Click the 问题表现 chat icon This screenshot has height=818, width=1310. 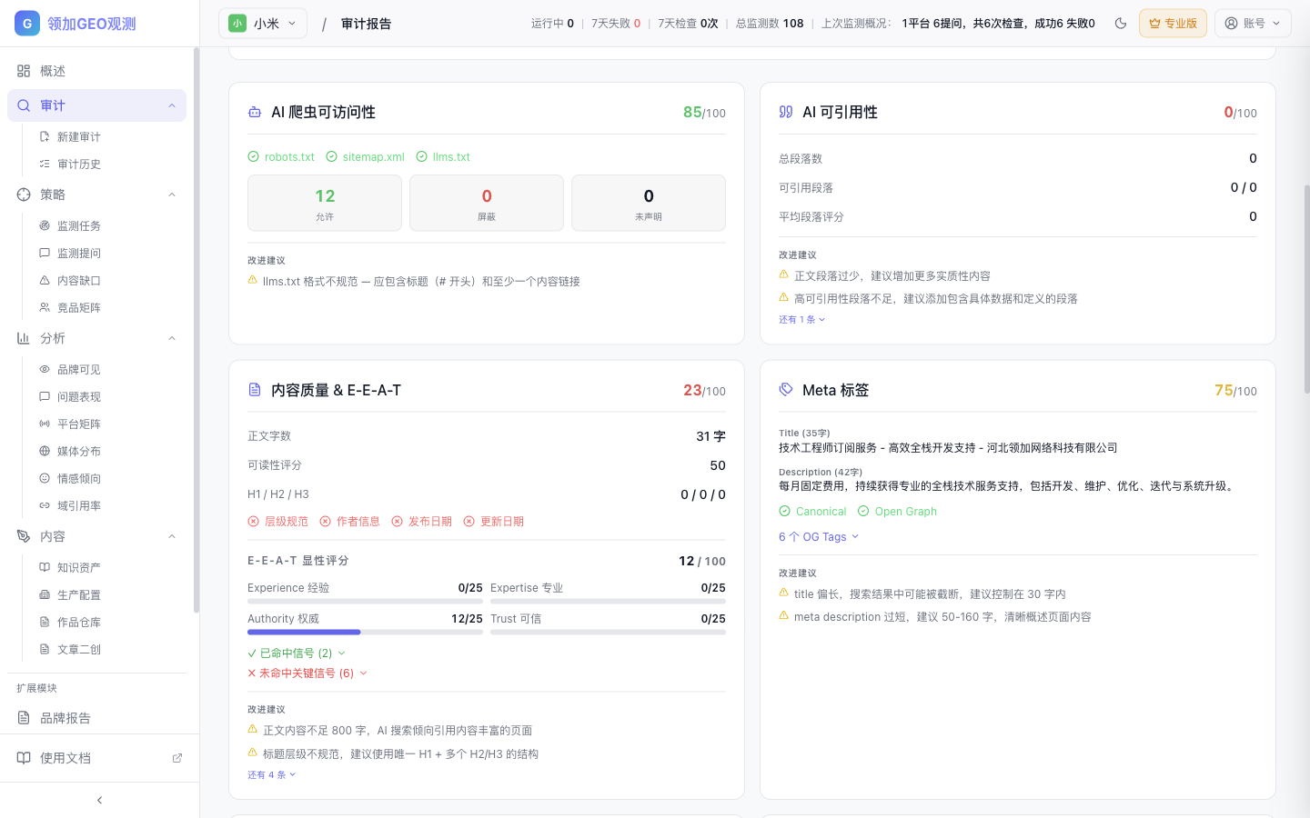coord(45,396)
